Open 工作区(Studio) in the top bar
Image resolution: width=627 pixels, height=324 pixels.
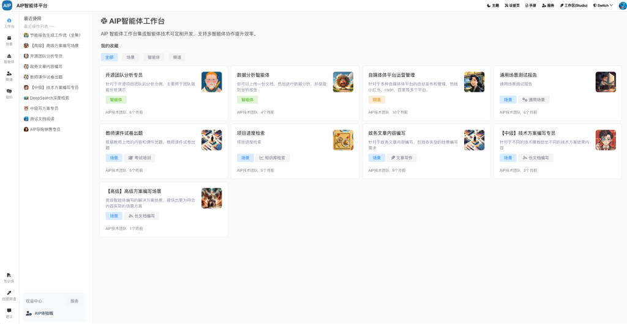[574, 6]
